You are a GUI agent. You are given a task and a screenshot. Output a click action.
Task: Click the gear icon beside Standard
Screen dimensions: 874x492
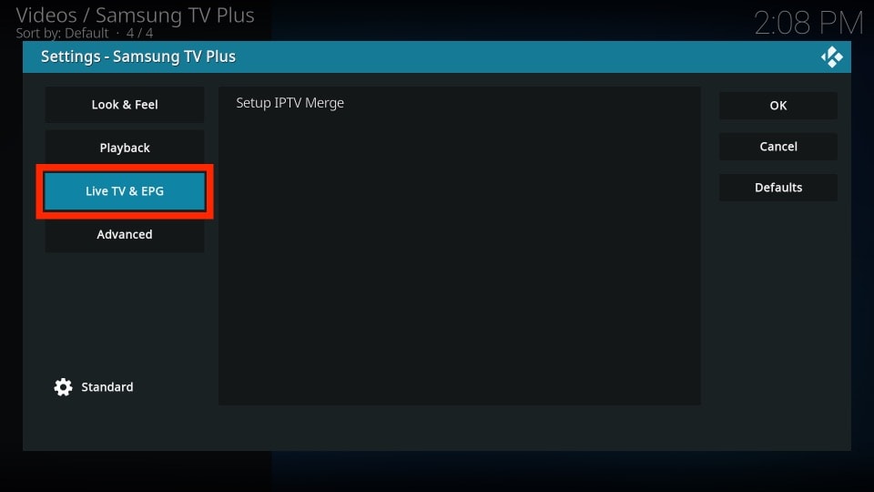tap(63, 387)
